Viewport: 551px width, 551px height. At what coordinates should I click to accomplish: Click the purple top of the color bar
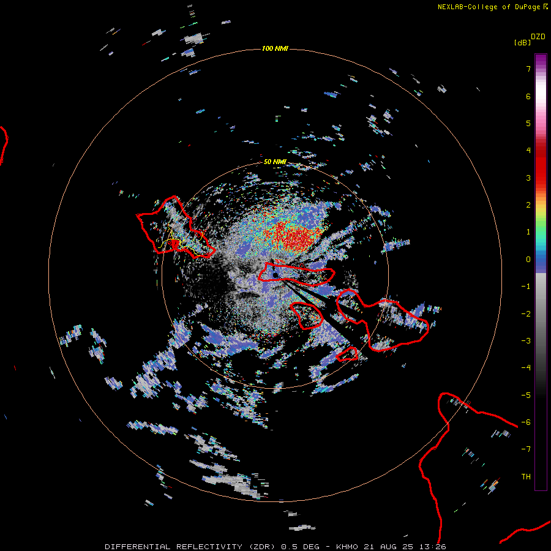pyautogui.click(x=541, y=60)
